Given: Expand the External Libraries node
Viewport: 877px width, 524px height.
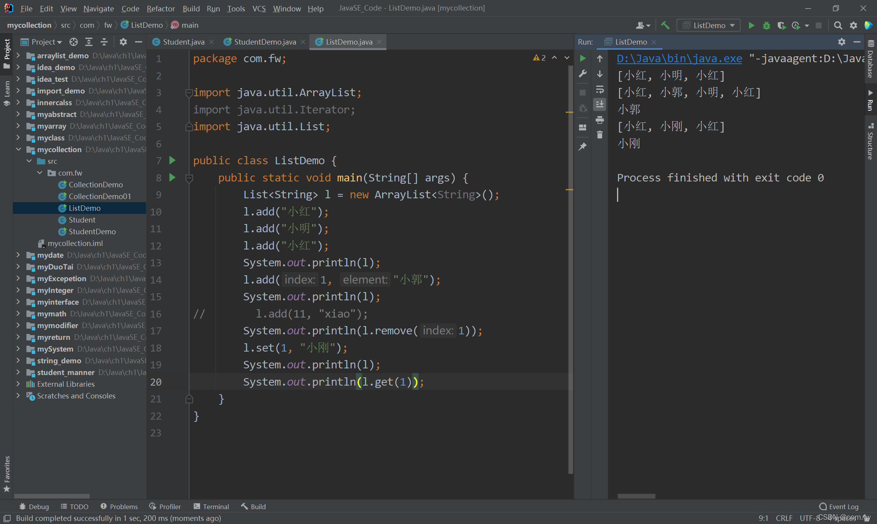Looking at the screenshot, I should pos(18,384).
